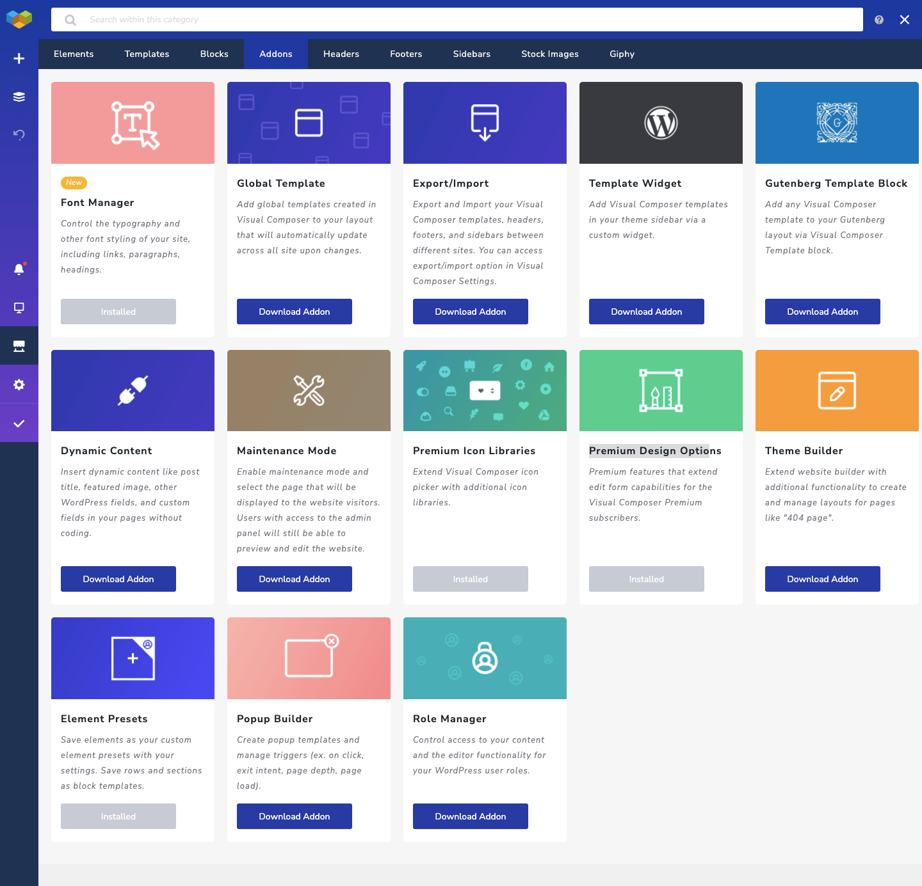Click the Maintenance Mode title text
This screenshot has width=922, height=886.
286,450
